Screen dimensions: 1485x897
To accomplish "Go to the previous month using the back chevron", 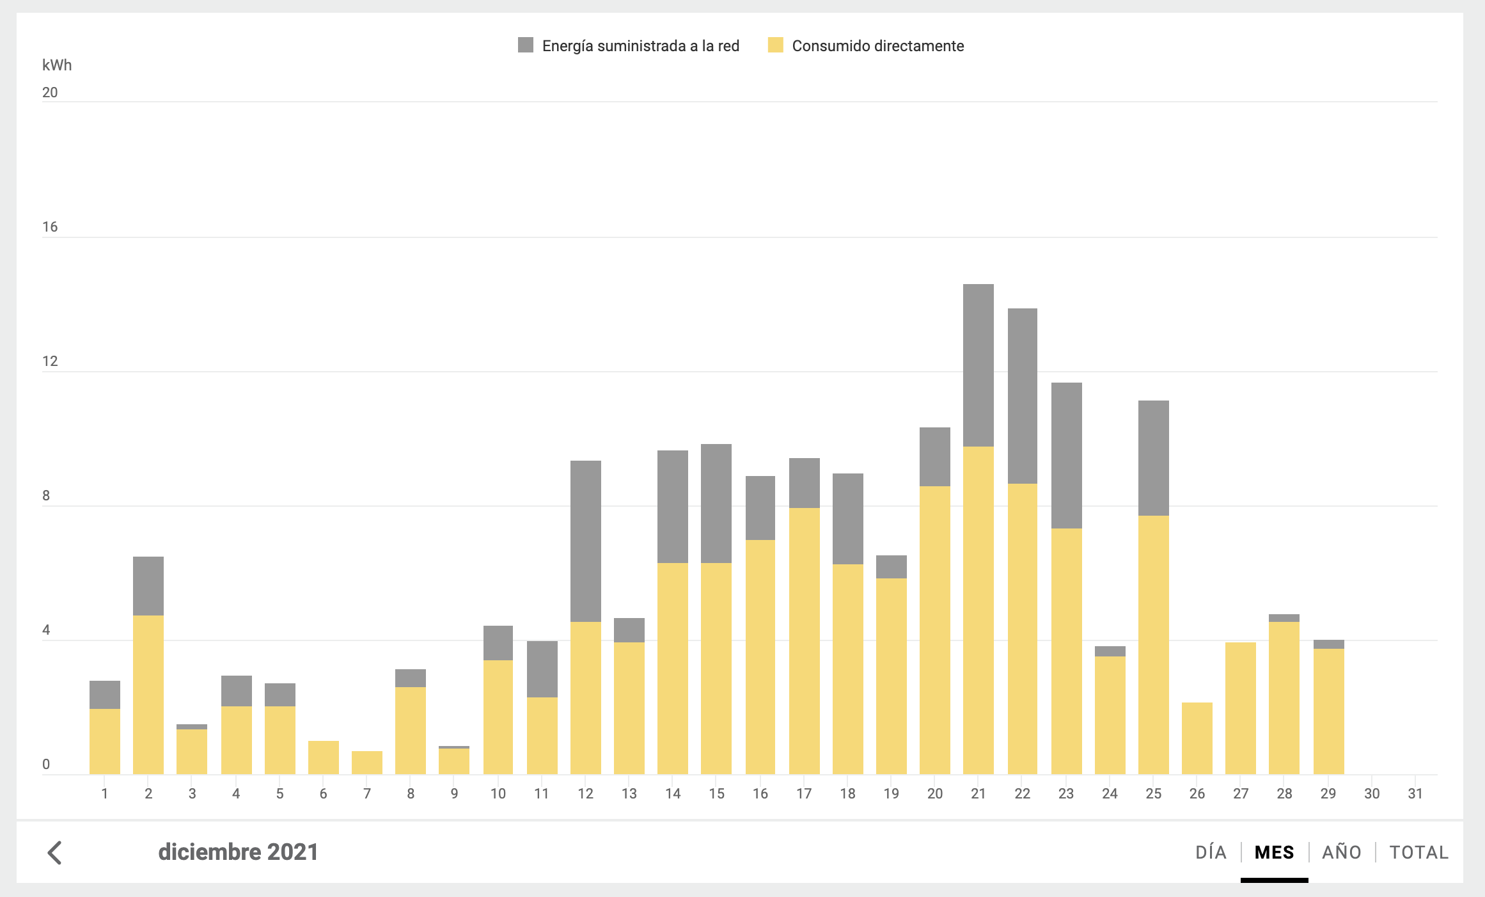I will tap(55, 852).
